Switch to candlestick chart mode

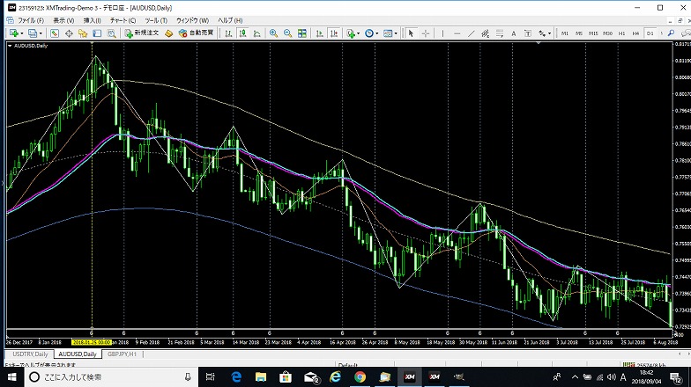click(242, 33)
